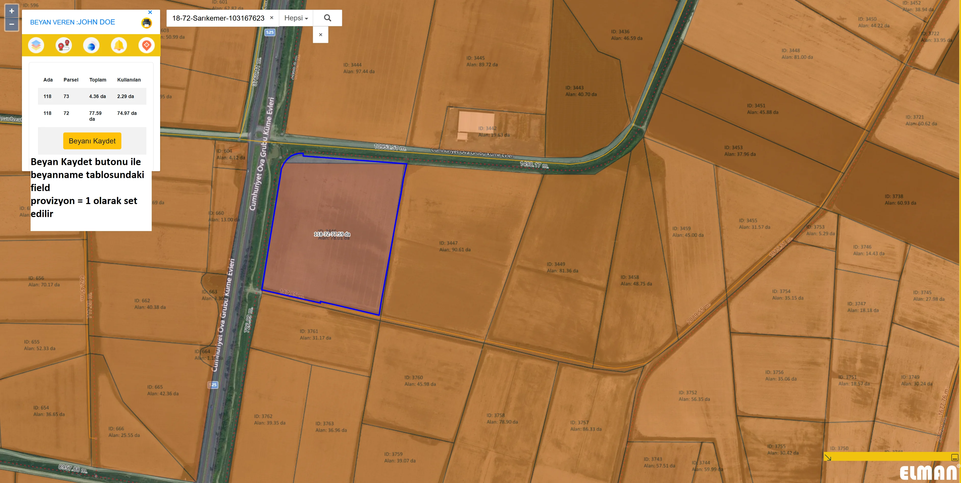
Task: Close the blue X on declaration panel
Action: click(x=150, y=12)
